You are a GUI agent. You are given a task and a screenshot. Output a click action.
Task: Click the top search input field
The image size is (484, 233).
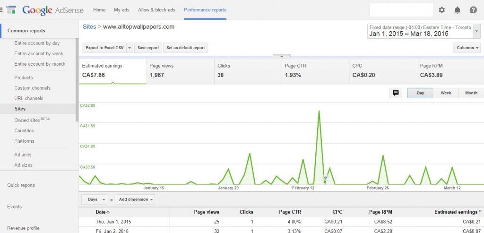pos(401,10)
